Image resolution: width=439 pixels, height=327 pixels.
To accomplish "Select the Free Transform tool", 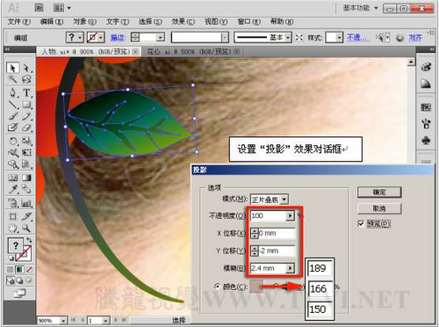I will [26, 153].
